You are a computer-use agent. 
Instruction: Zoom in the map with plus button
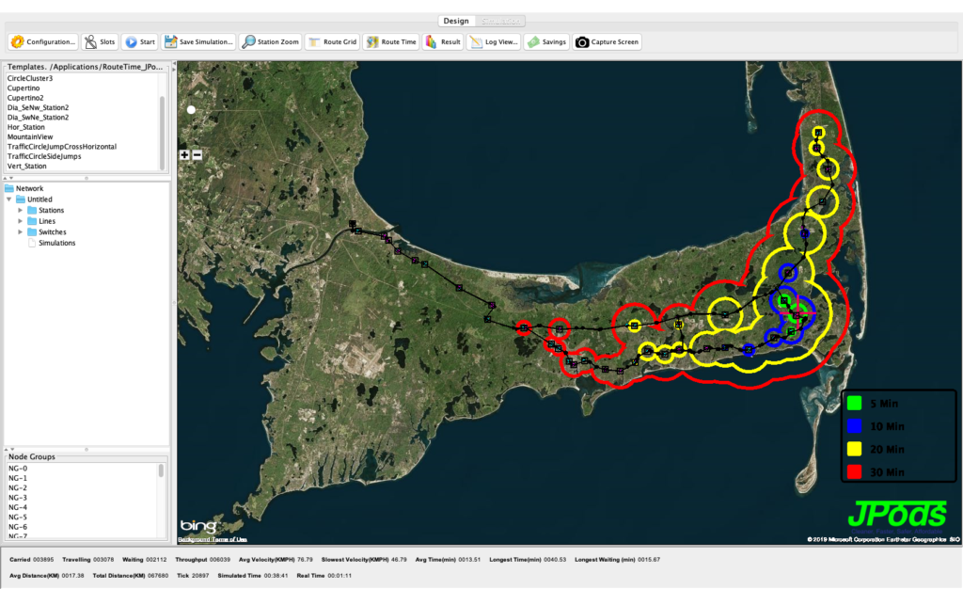point(184,155)
